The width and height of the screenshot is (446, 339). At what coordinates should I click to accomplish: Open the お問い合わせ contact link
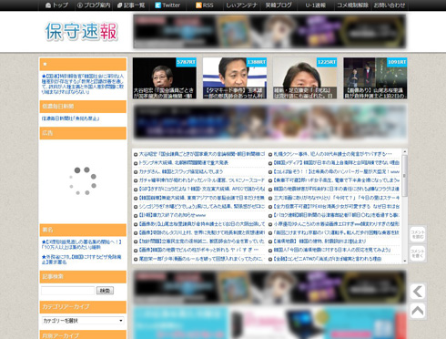point(390,5)
